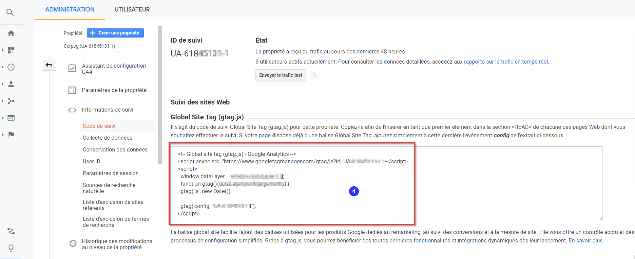Click Envoyer le trafic test button
The width and height of the screenshot is (635, 259).
(x=281, y=75)
